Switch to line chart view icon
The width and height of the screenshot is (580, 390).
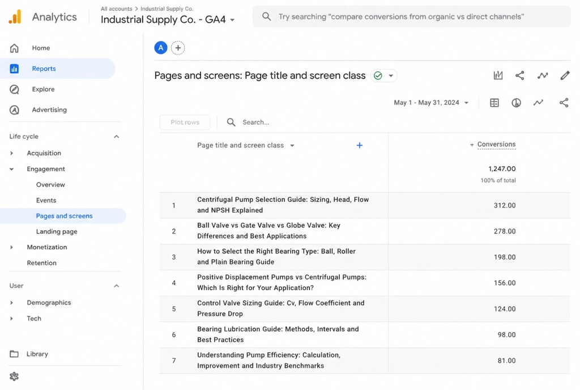[538, 103]
